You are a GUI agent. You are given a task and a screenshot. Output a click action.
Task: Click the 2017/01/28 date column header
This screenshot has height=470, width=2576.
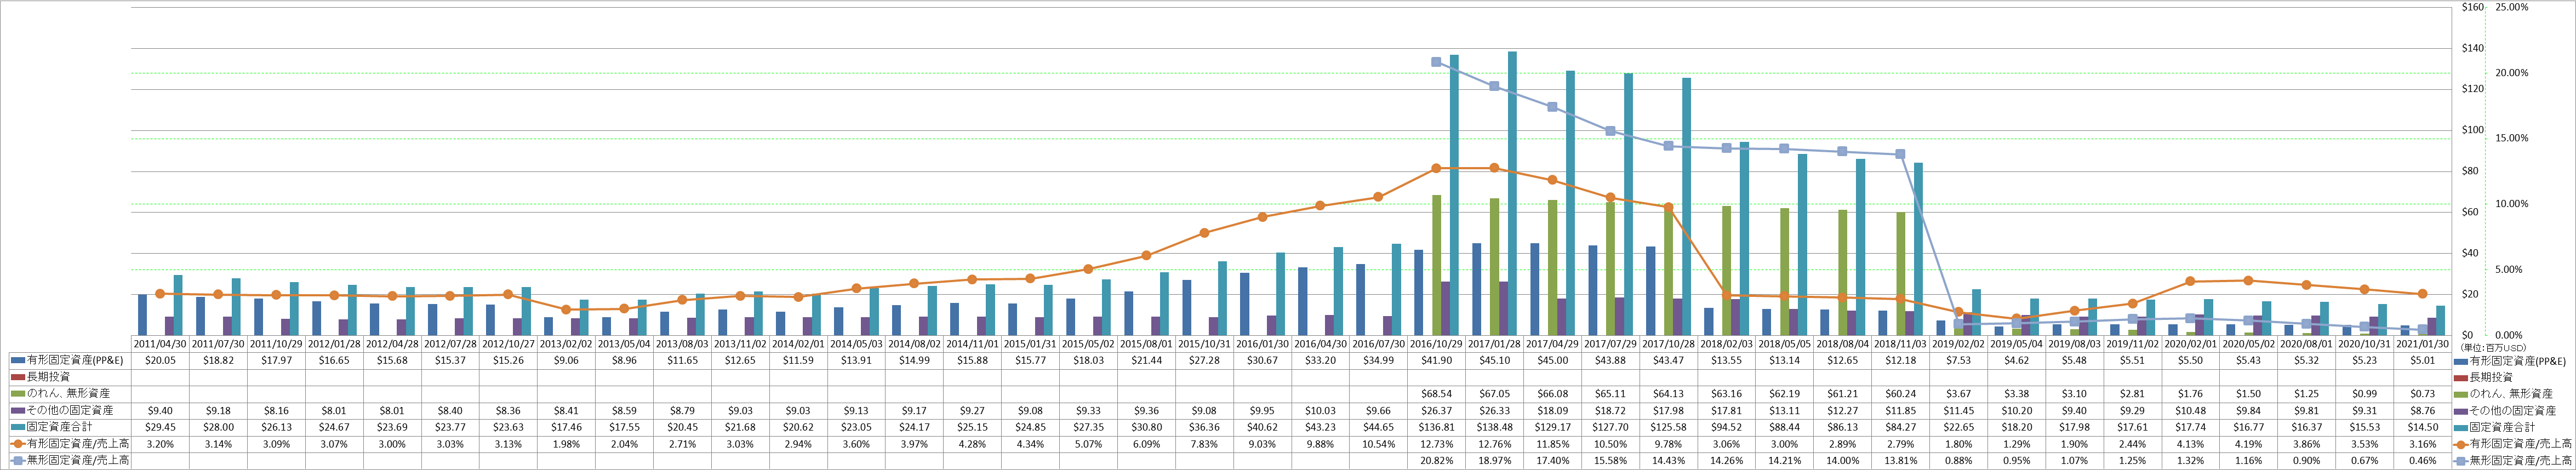[1494, 344]
